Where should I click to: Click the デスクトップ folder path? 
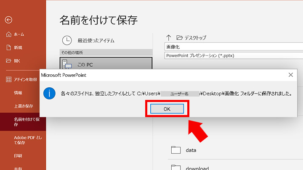pos(195,38)
